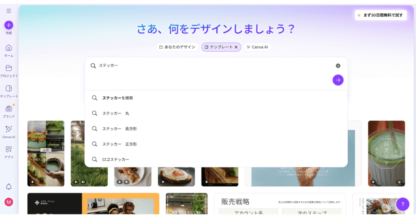Remove the テンプレート filter with its X

(236, 47)
